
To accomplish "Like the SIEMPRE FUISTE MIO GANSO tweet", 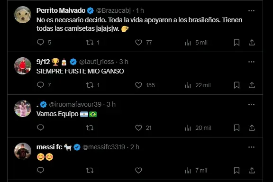I will tap(138, 85).
